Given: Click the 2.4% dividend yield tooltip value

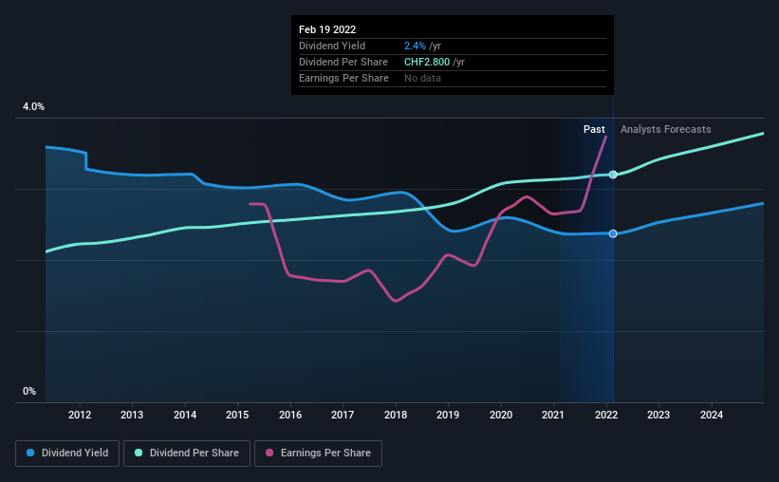Looking at the screenshot, I should click(415, 46).
